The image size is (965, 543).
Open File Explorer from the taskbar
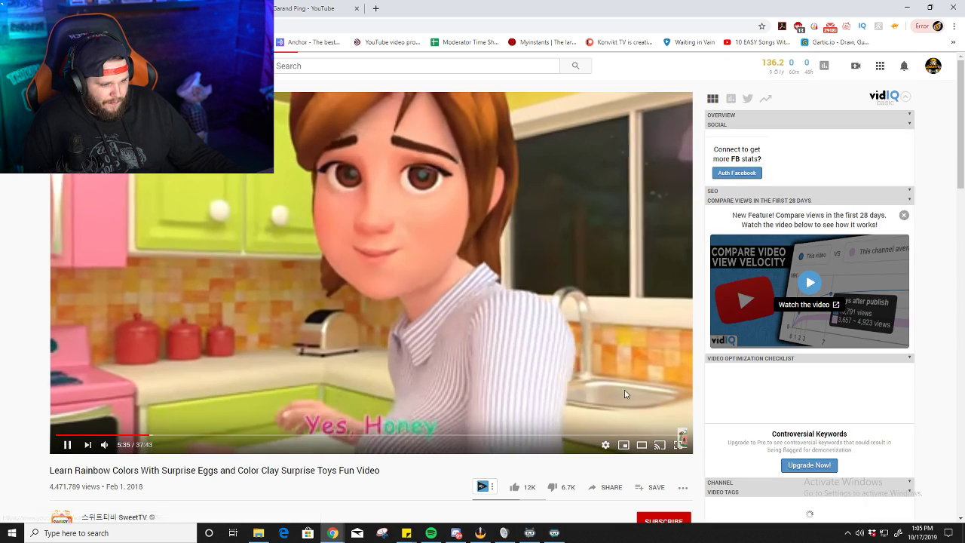259,533
